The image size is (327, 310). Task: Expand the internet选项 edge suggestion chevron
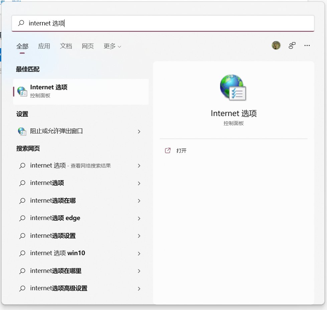pyautogui.click(x=139, y=218)
